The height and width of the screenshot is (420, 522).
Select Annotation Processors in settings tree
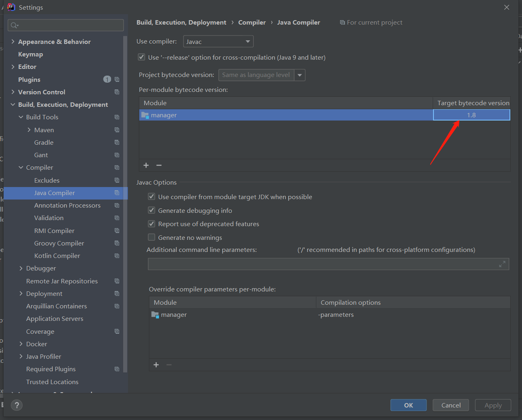67,205
